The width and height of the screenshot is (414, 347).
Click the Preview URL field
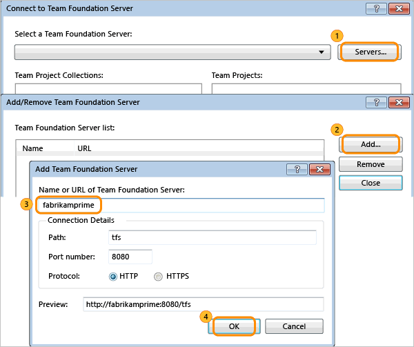pyautogui.click(x=204, y=304)
